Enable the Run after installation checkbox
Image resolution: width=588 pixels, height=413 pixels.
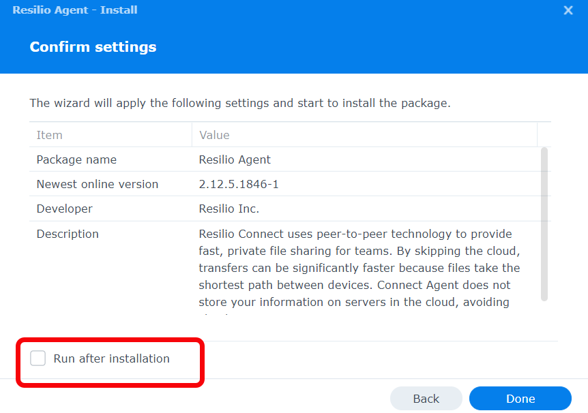click(38, 358)
